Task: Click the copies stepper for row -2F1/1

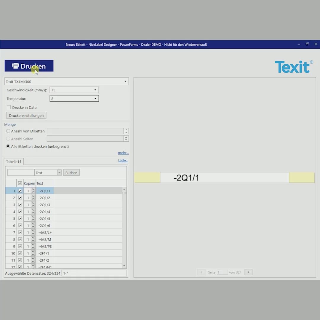Action: pos(33,253)
